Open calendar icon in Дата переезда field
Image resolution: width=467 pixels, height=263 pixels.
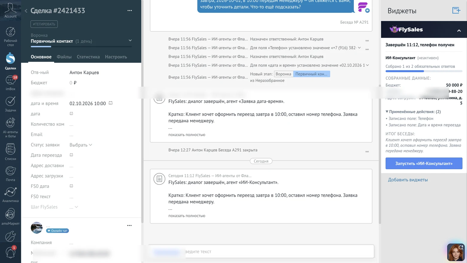click(x=71, y=155)
